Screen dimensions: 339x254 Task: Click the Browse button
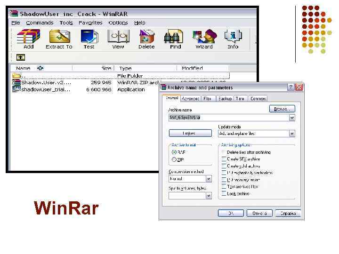[x=282, y=109]
